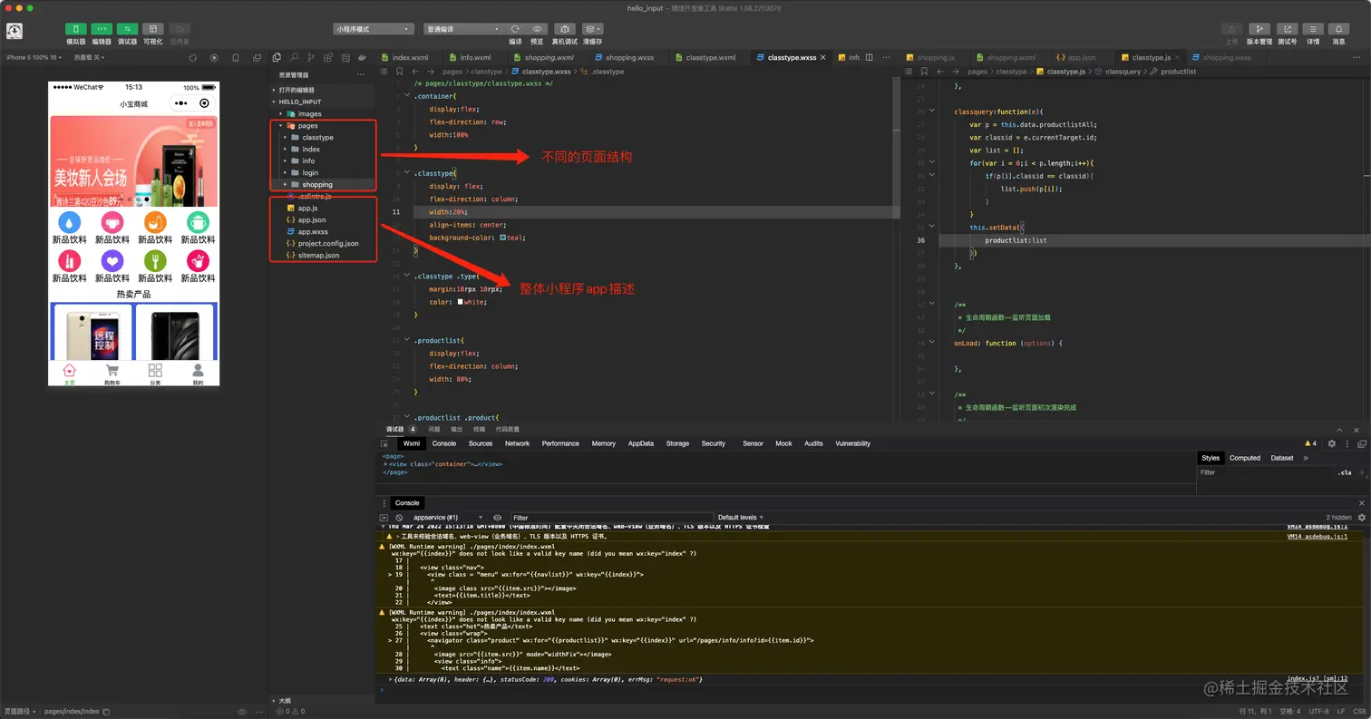Expand the classtype folder in file tree
Viewport: 1371px width, 719px height.
(x=317, y=138)
